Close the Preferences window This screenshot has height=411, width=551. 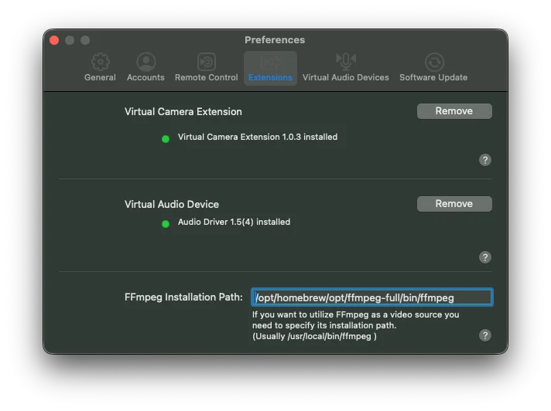click(x=54, y=40)
